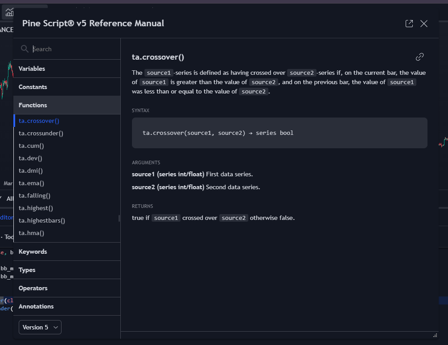This screenshot has height=345, width=448.
Task: Click the chart snapshot icon in top-left corner
Action: point(9,12)
